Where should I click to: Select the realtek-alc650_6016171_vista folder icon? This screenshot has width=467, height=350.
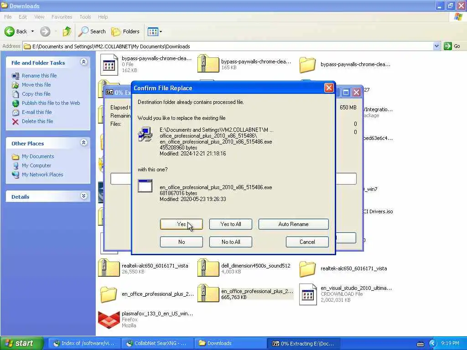307,269
